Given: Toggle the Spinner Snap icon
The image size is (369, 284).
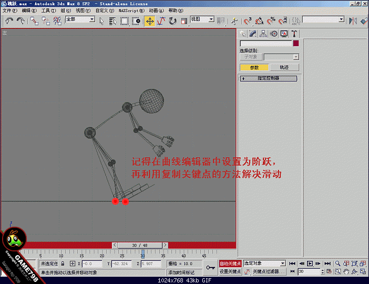Looking at the screenshot, I should (283, 21).
